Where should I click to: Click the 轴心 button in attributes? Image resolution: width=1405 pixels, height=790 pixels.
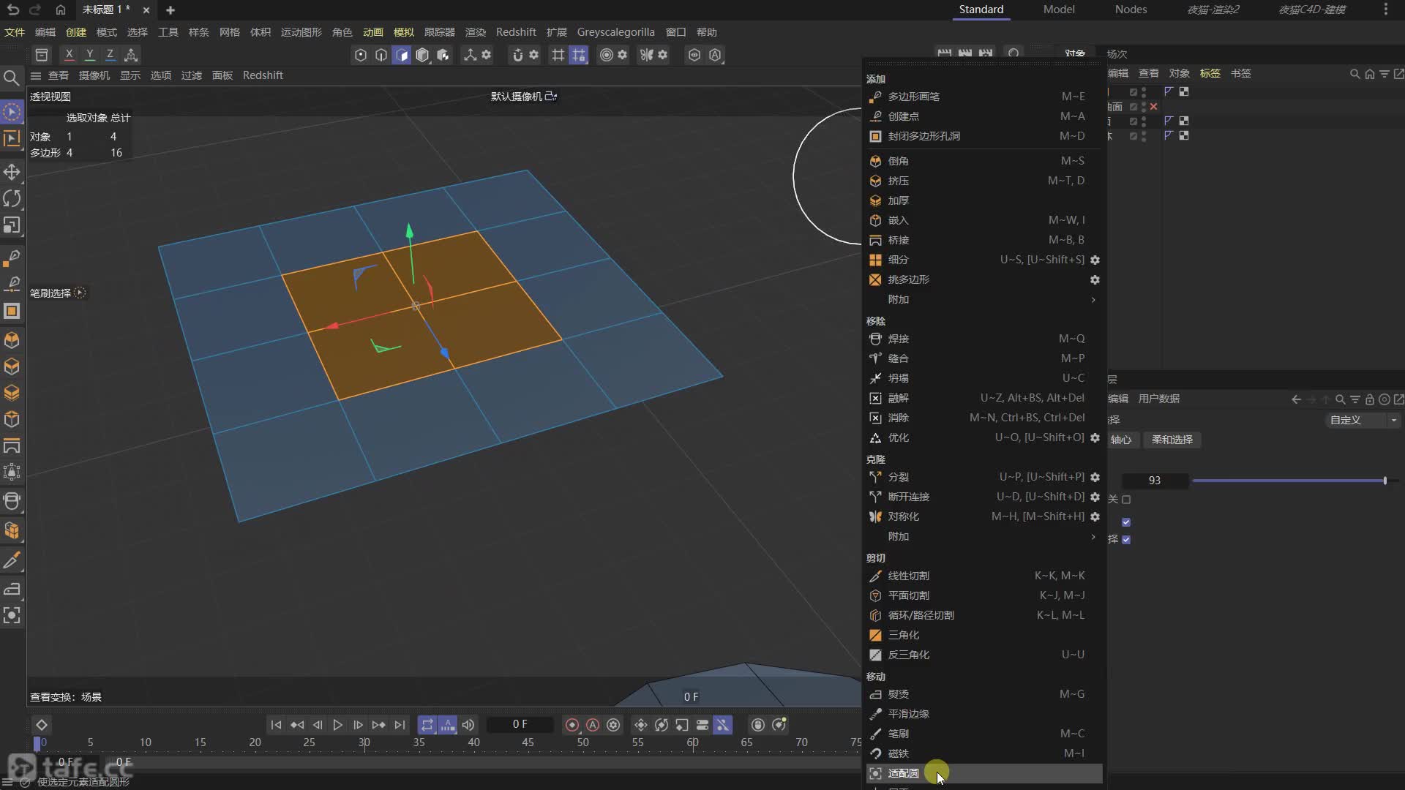click(x=1121, y=440)
